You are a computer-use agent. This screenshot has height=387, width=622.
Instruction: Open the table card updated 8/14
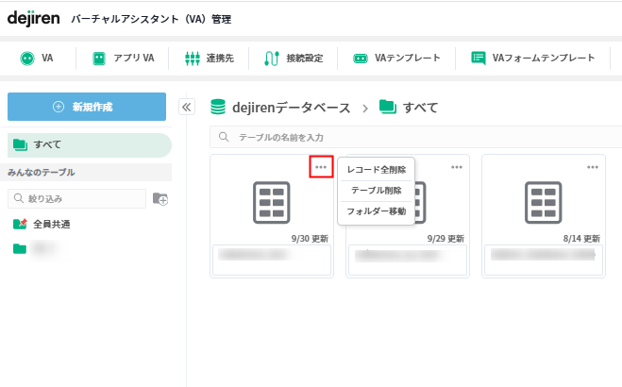(542, 201)
